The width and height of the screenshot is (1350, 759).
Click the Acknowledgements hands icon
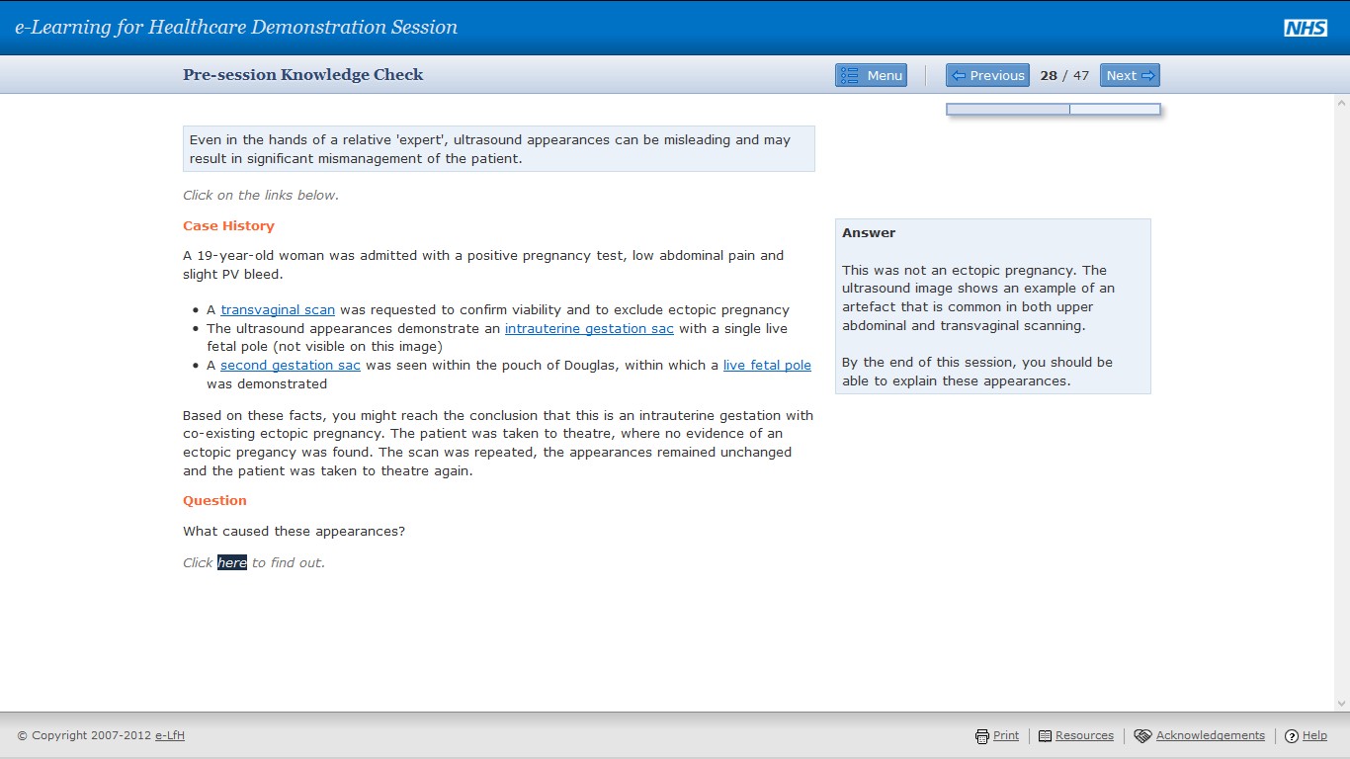click(x=1141, y=735)
